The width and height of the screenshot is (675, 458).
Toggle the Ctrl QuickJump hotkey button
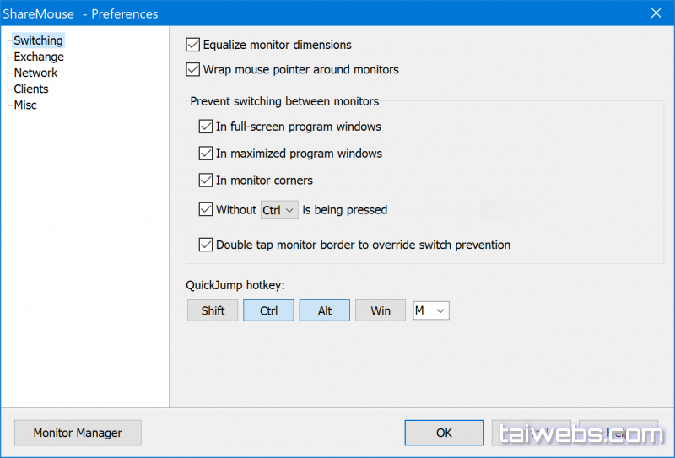point(268,310)
